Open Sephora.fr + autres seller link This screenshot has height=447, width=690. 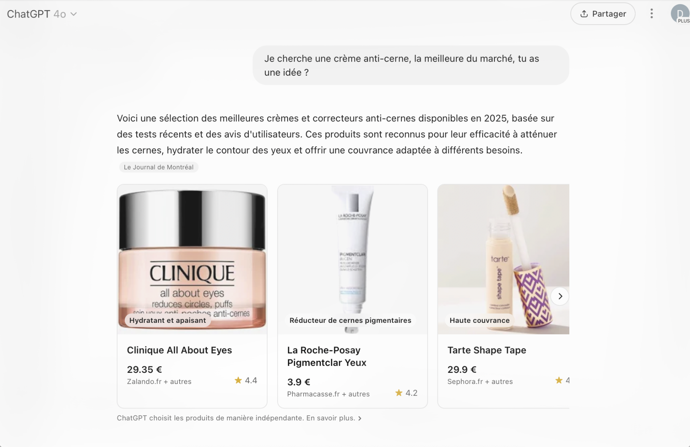click(480, 381)
